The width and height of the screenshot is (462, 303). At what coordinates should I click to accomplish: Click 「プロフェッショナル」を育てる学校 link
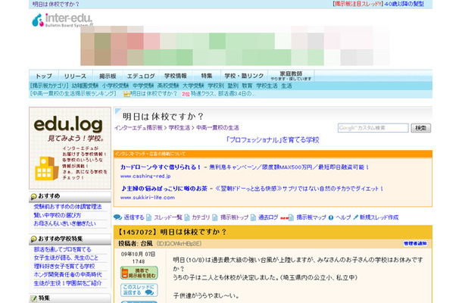(272, 139)
